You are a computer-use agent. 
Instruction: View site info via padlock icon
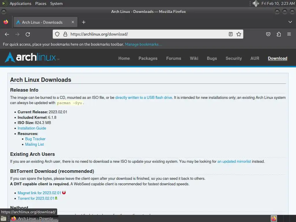pos(65,34)
